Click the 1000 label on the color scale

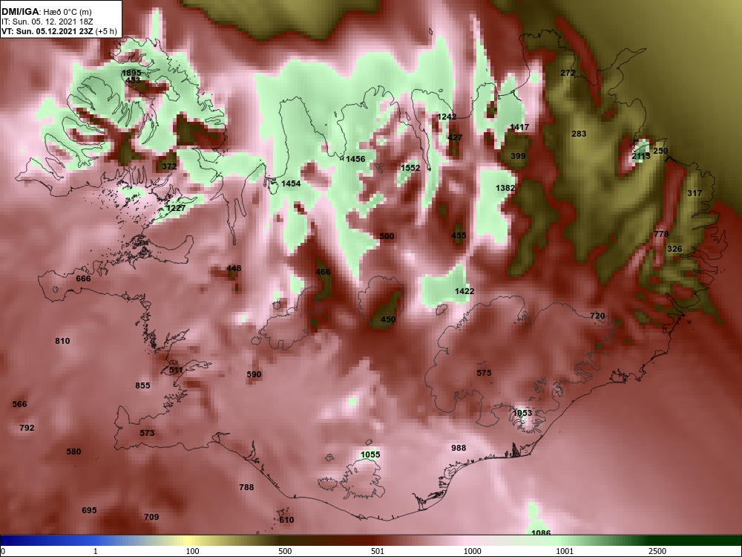(473, 551)
